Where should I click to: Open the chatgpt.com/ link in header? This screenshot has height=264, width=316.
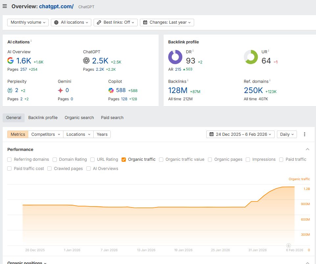56,7
